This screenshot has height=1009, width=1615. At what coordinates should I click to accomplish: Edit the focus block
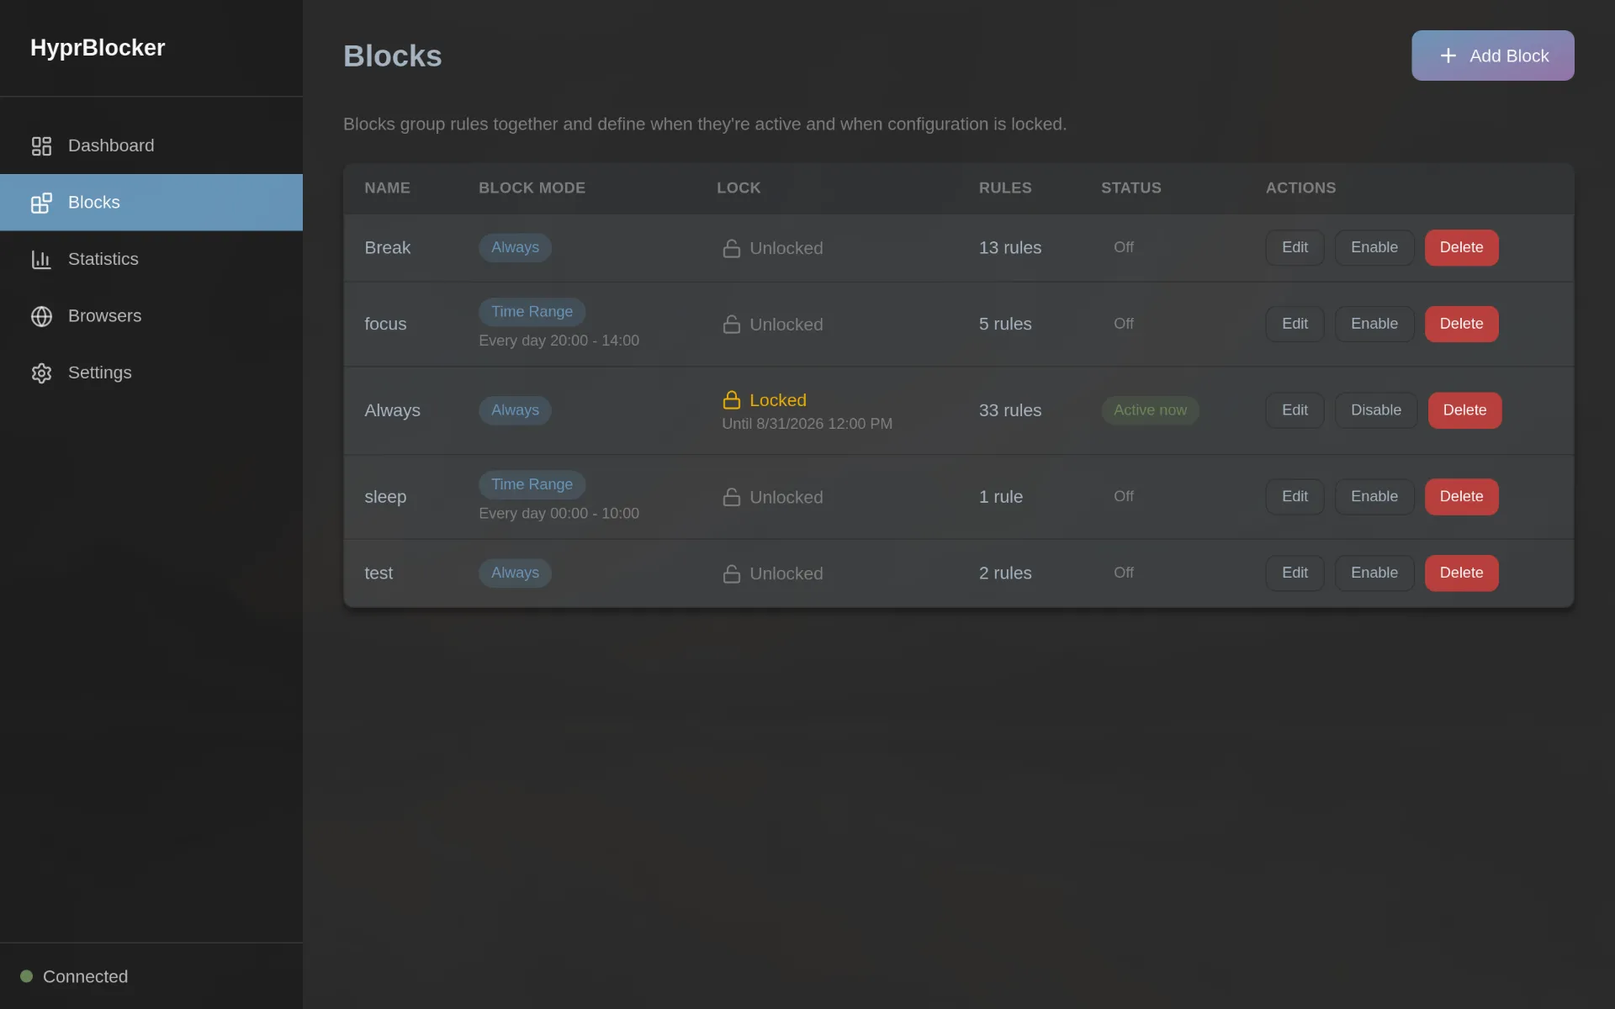click(1295, 325)
